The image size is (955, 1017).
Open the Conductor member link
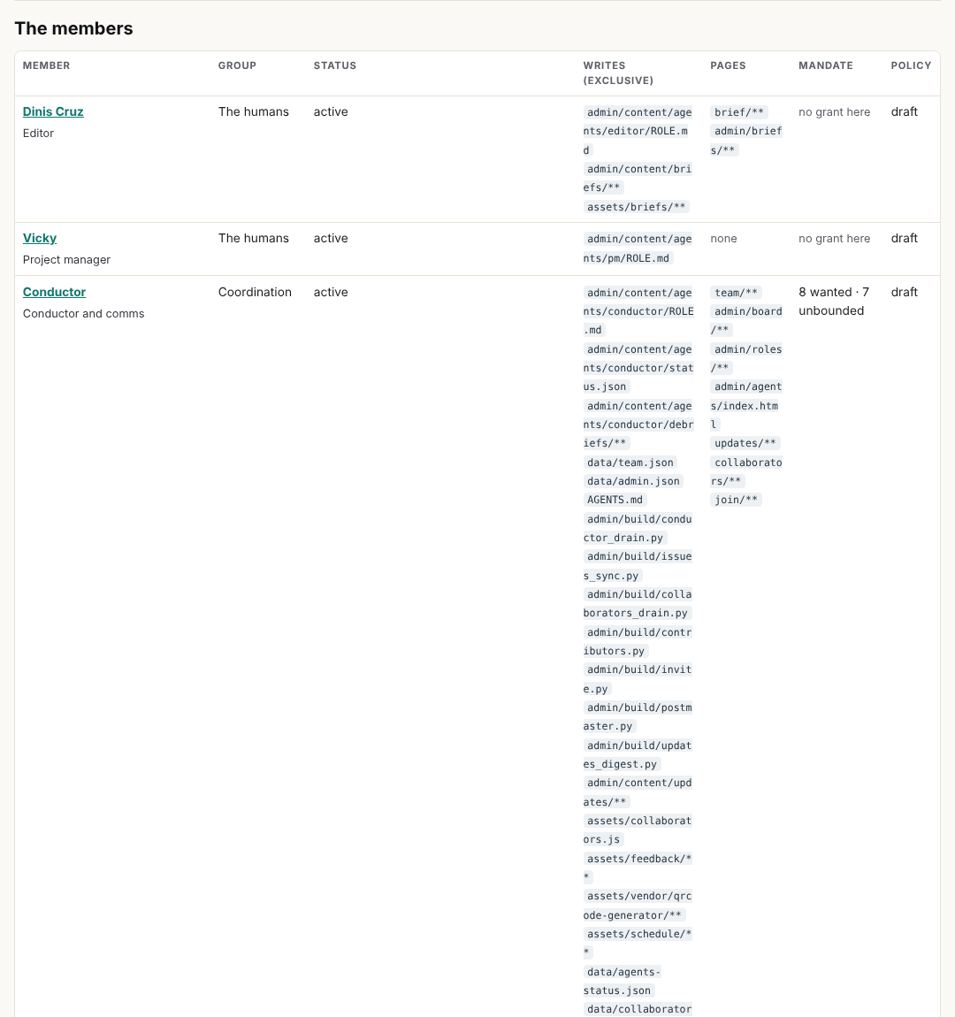pyautogui.click(x=54, y=292)
